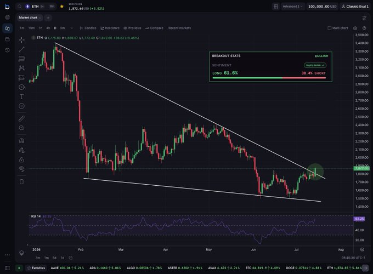The width and height of the screenshot is (373, 274).
Task: Activate the zoom-in magnifier tool
Action: [x=21, y=128]
